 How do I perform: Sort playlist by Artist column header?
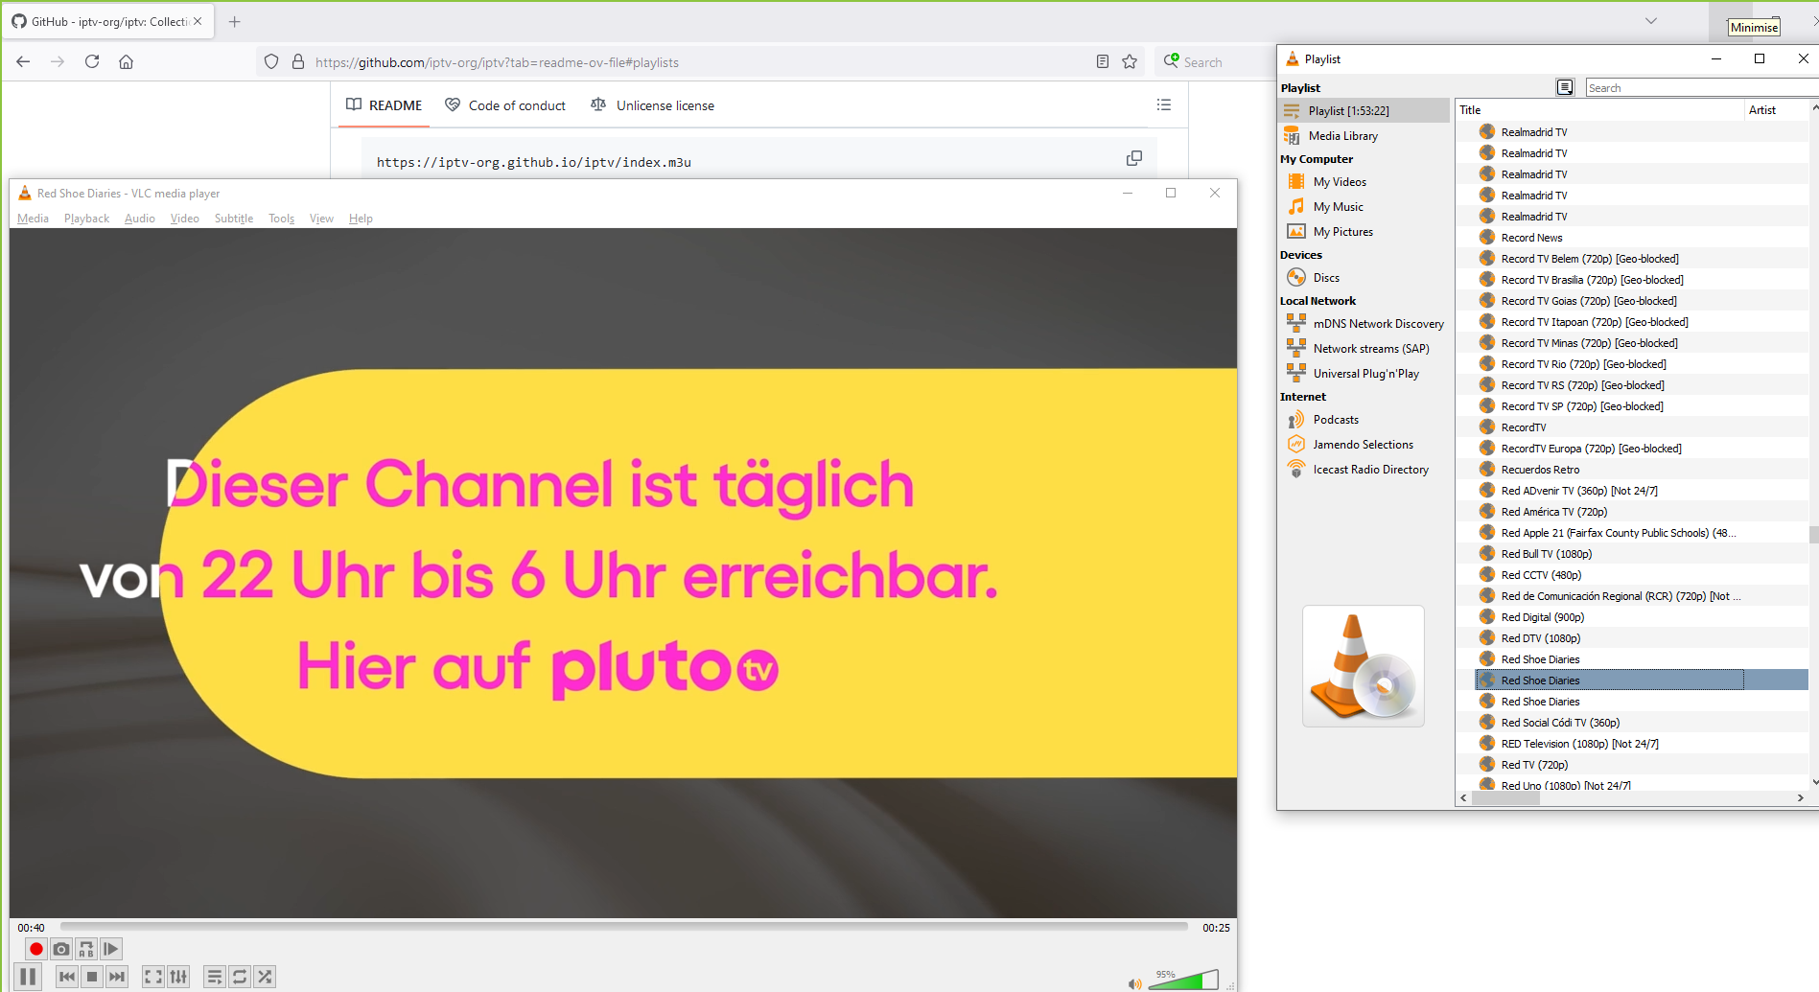click(x=1776, y=110)
